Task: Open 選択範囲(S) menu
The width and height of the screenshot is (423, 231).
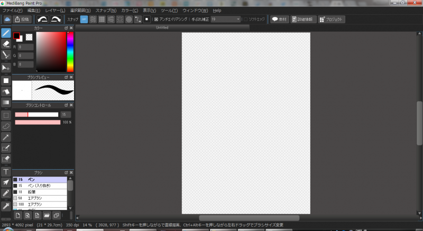Action: click(x=80, y=11)
